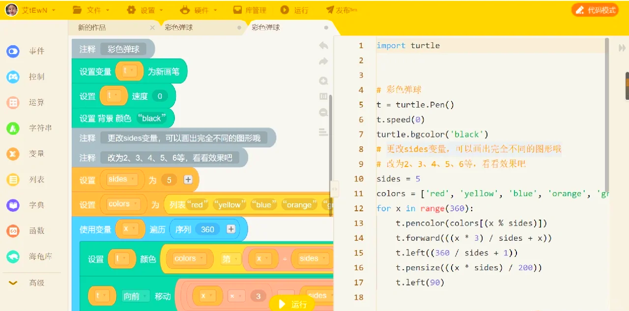Click code line 'import turtle'
Screen dimensions: 629x311
(x=408, y=46)
